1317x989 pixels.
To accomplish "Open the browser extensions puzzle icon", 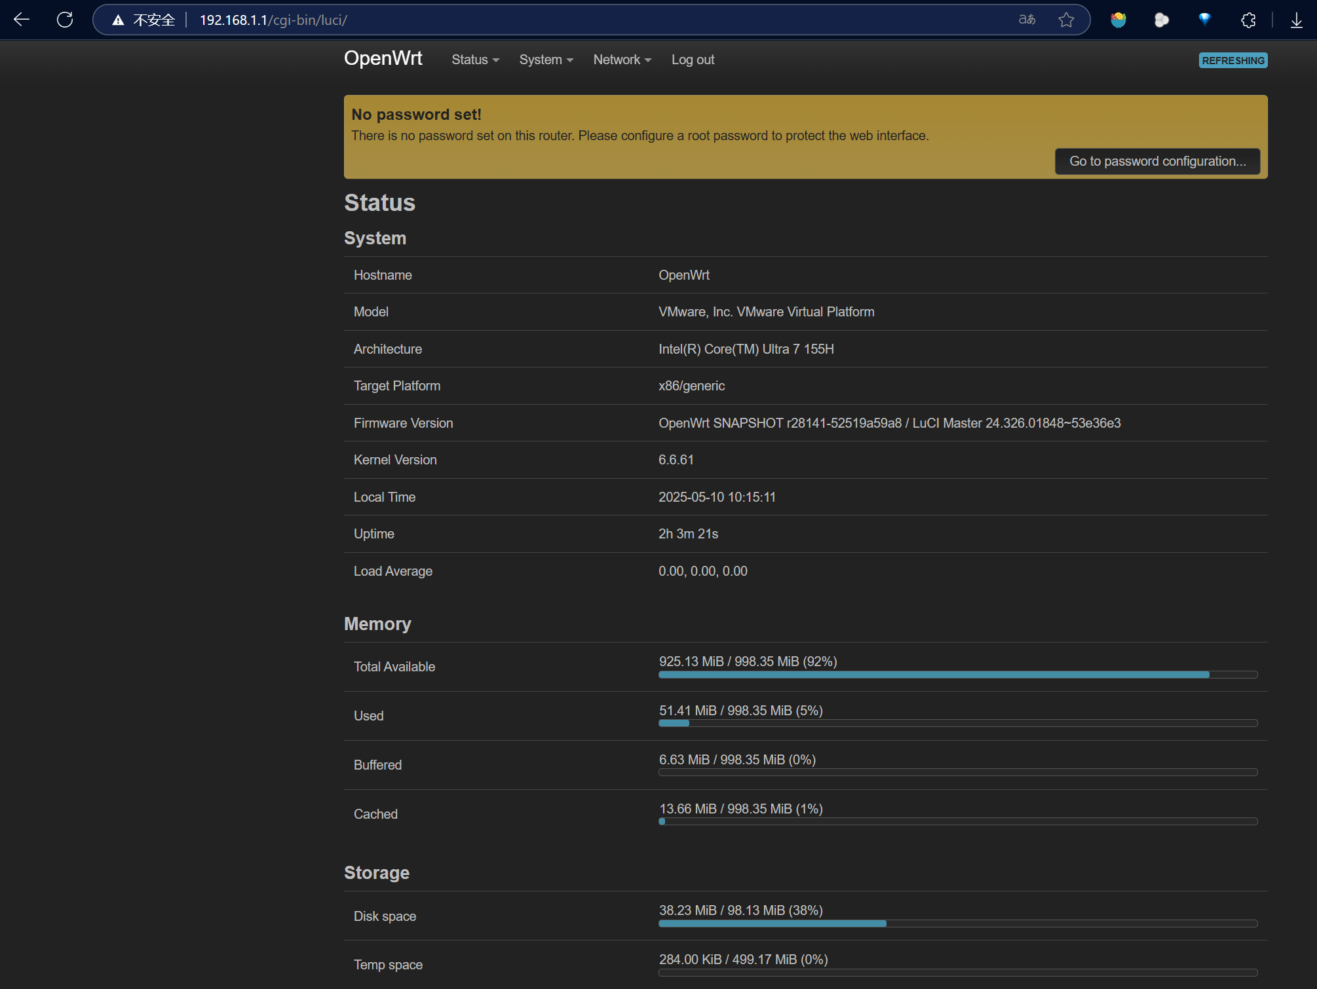I will (x=1248, y=20).
